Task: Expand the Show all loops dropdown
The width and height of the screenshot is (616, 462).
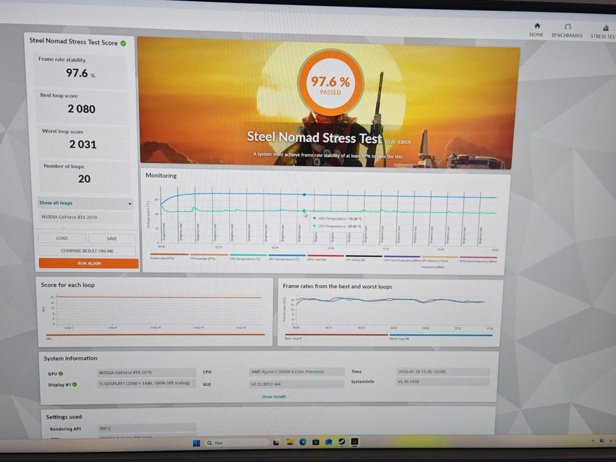Action: (85, 203)
